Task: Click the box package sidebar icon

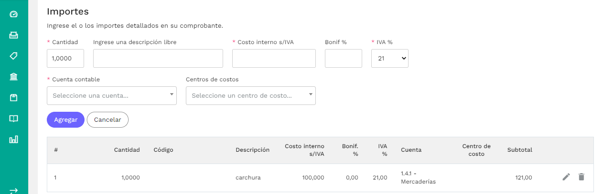Action: coord(14,98)
